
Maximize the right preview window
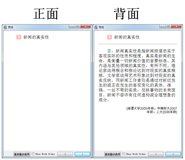(168, 27)
